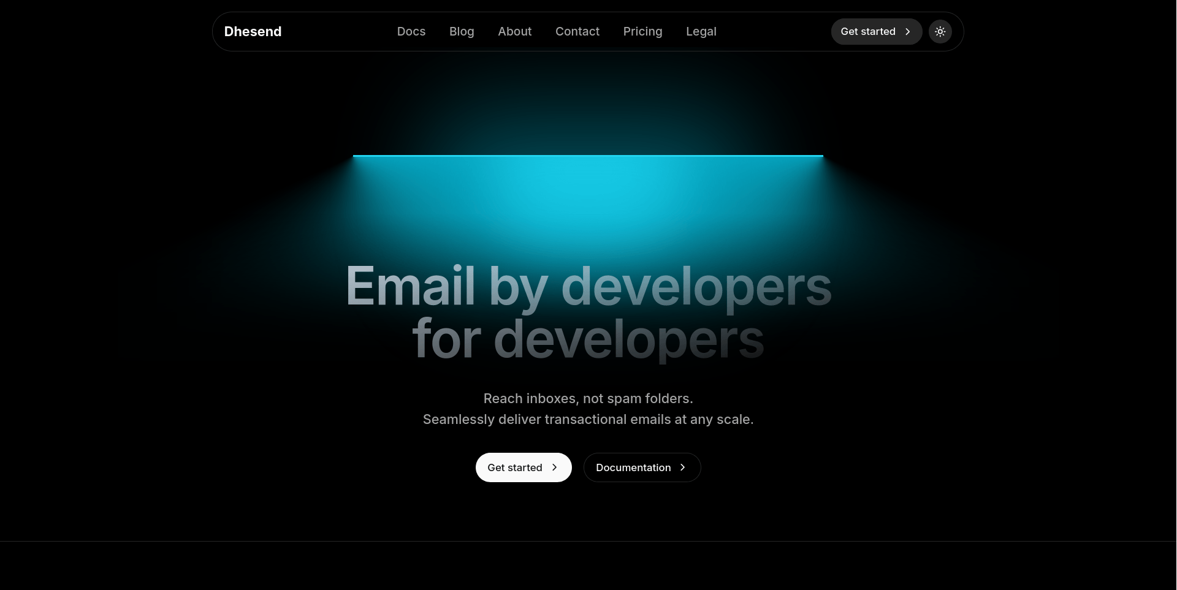The width and height of the screenshot is (1177, 590).
Task: Click the headline Email by developers
Action: (588, 285)
